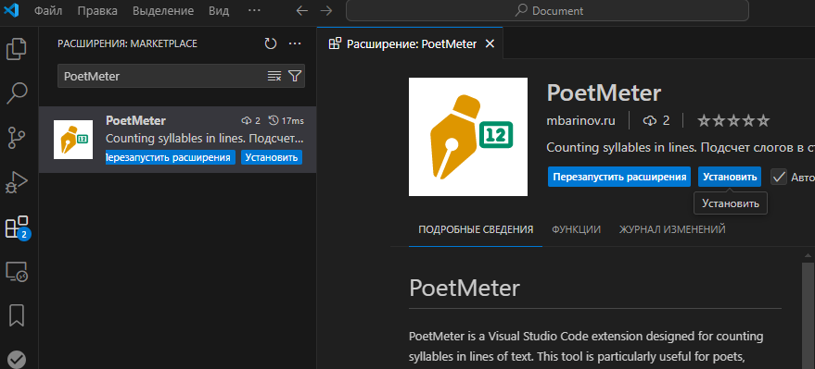Open the mbarinov.ru publisher link
Viewport: 815px width, 369px height.
(x=580, y=121)
